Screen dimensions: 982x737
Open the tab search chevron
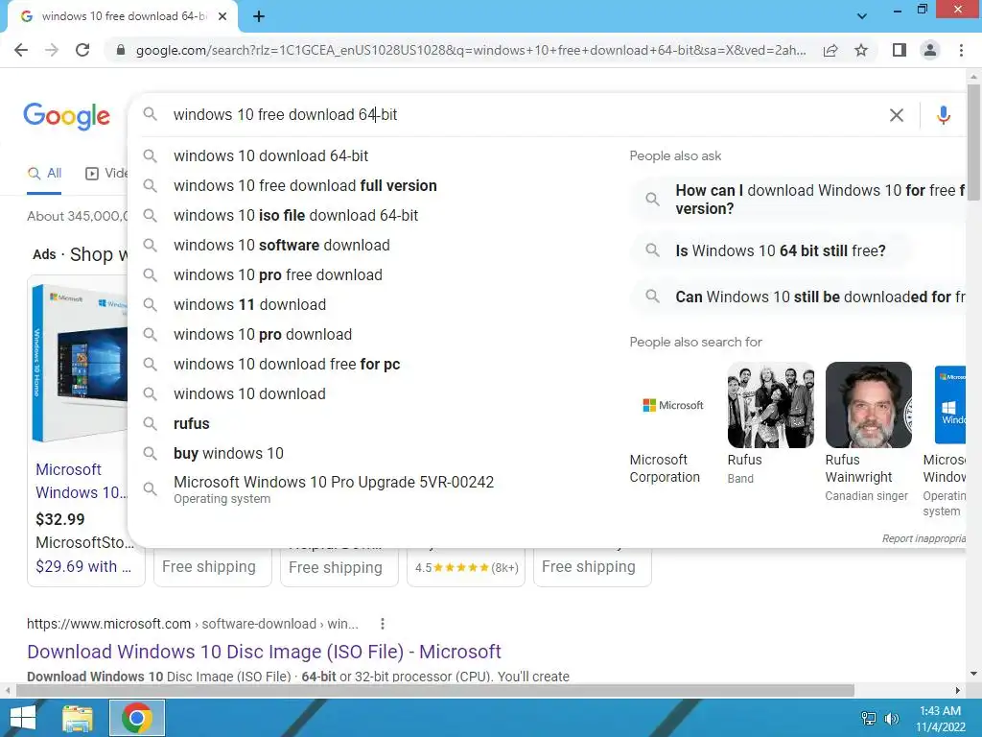[862, 15]
